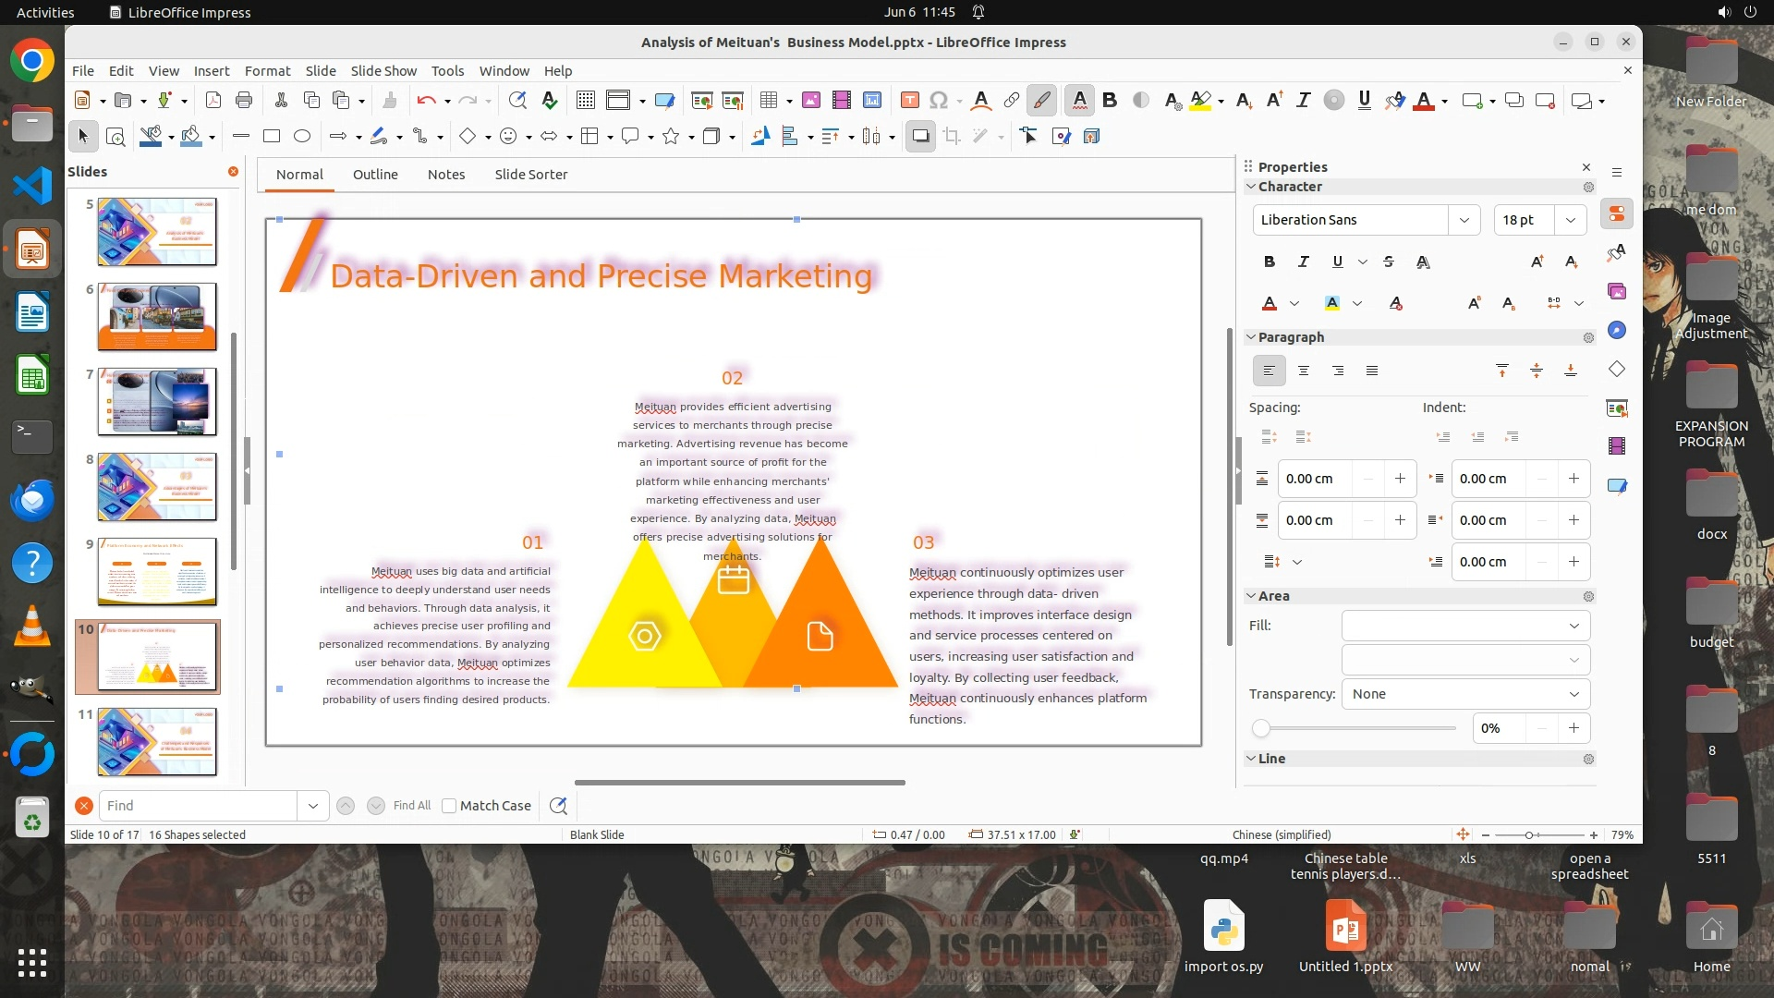Click the Print icon in toolbar
Screen dimensions: 1774x998
[244, 101]
